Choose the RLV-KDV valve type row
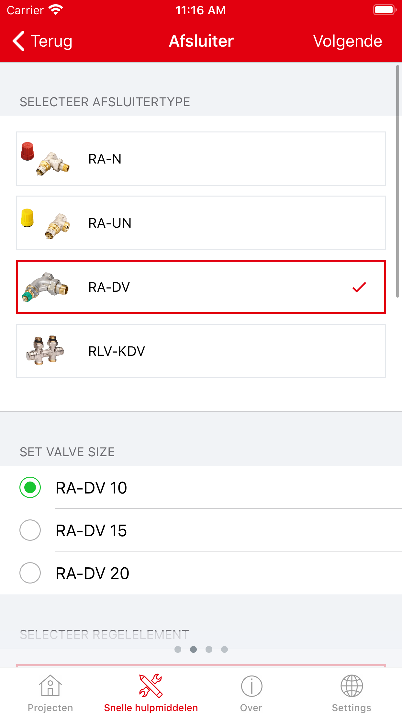The image size is (402, 715). pyautogui.click(x=201, y=351)
